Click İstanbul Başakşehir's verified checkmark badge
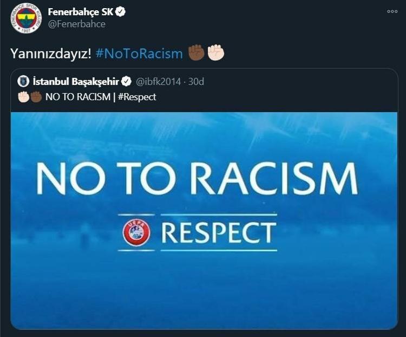The height and width of the screenshot is (337, 406). pyautogui.click(x=126, y=81)
